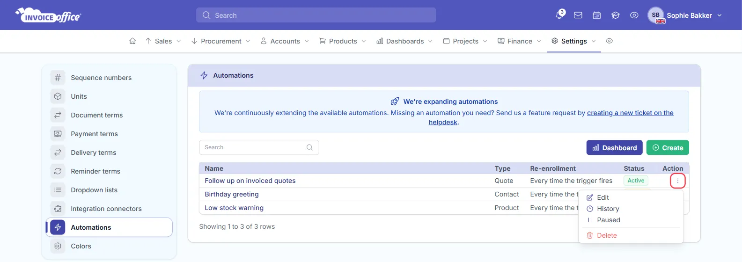The height and width of the screenshot is (262, 742).
Task: Choose Paused from the action menu
Action: tap(631, 220)
